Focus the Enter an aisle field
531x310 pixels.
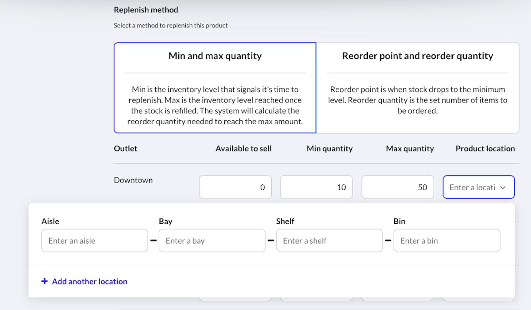(x=95, y=241)
